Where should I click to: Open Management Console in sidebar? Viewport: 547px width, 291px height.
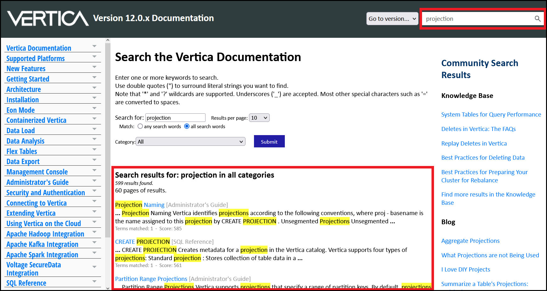click(37, 172)
